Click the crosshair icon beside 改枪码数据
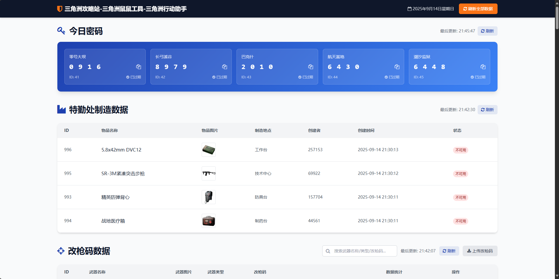Image resolution: width=559 pixels, height=279 pixels. [61, 251]
